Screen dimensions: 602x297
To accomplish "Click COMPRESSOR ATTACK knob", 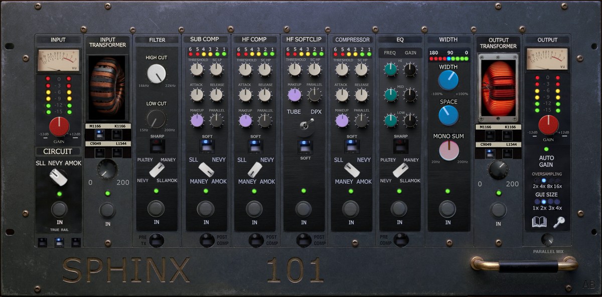I will coord(342,95).
